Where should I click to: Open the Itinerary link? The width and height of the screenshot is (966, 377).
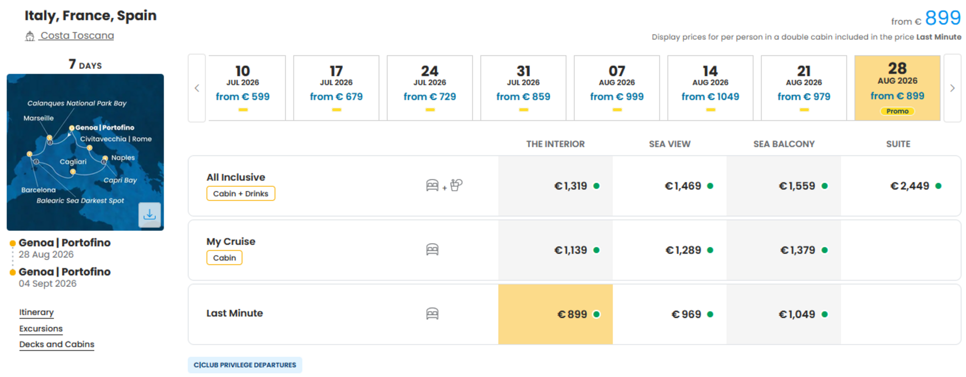36,312
